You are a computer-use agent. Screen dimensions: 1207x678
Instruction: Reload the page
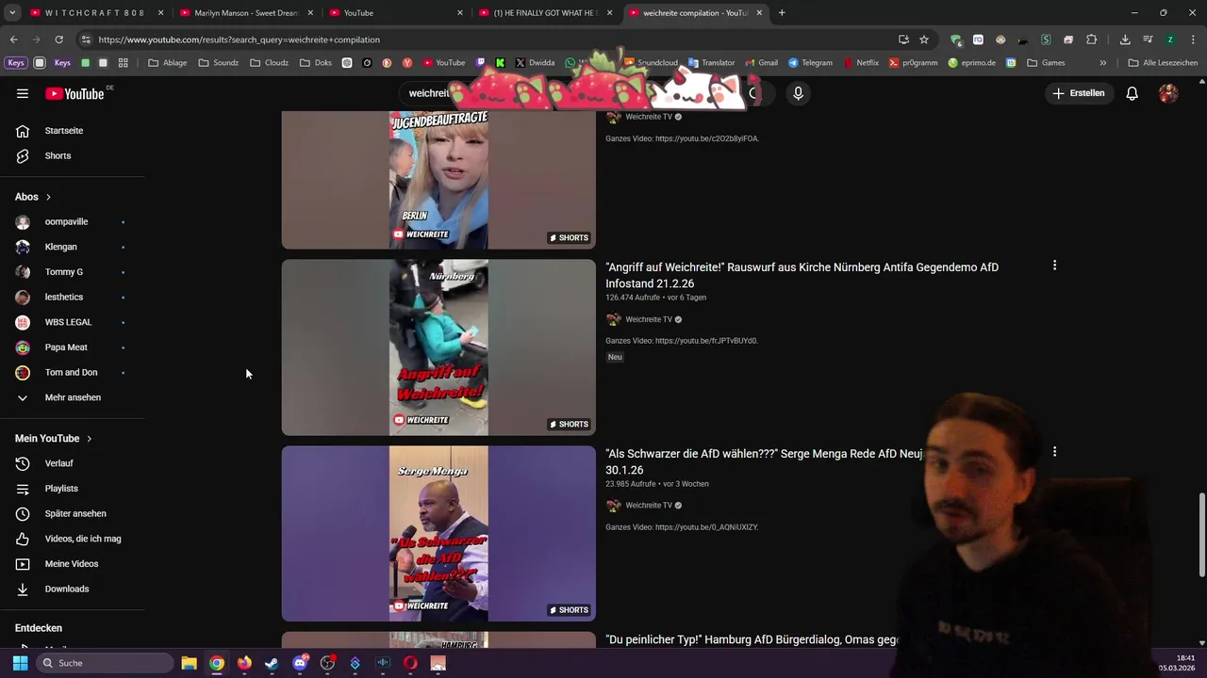pyautogui.click(x=58, y=40)
